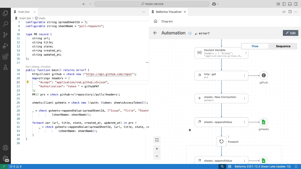This screenshot has height=169, width=301.
Task: Click the Copilot icon in title bar
Action: click(x=214, y=4)
